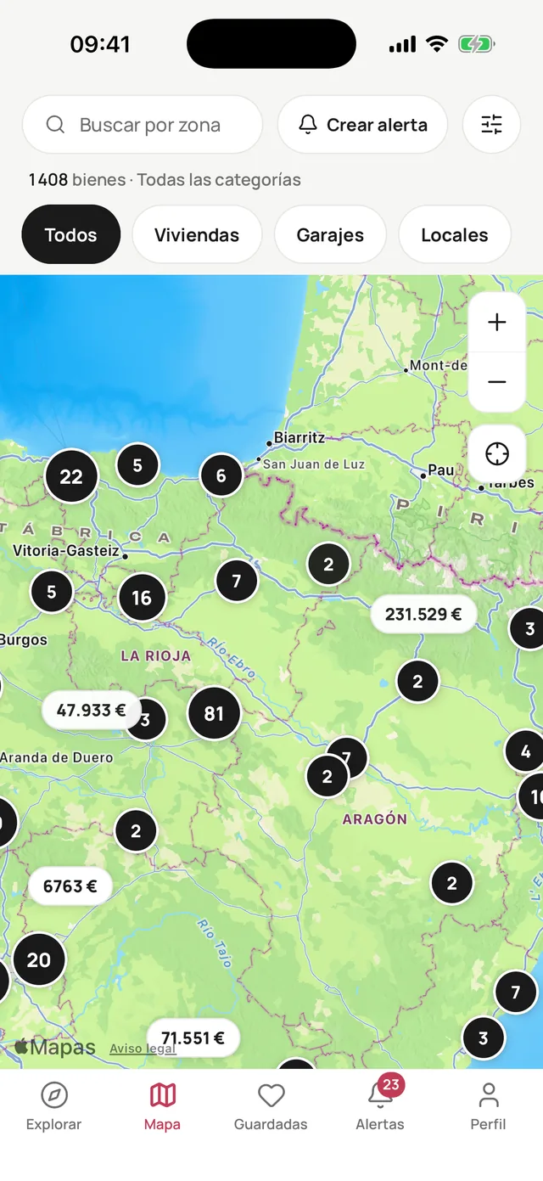543x1181 pixels.
Task: Select the Garajes category chip
Action: click(330, 235)
